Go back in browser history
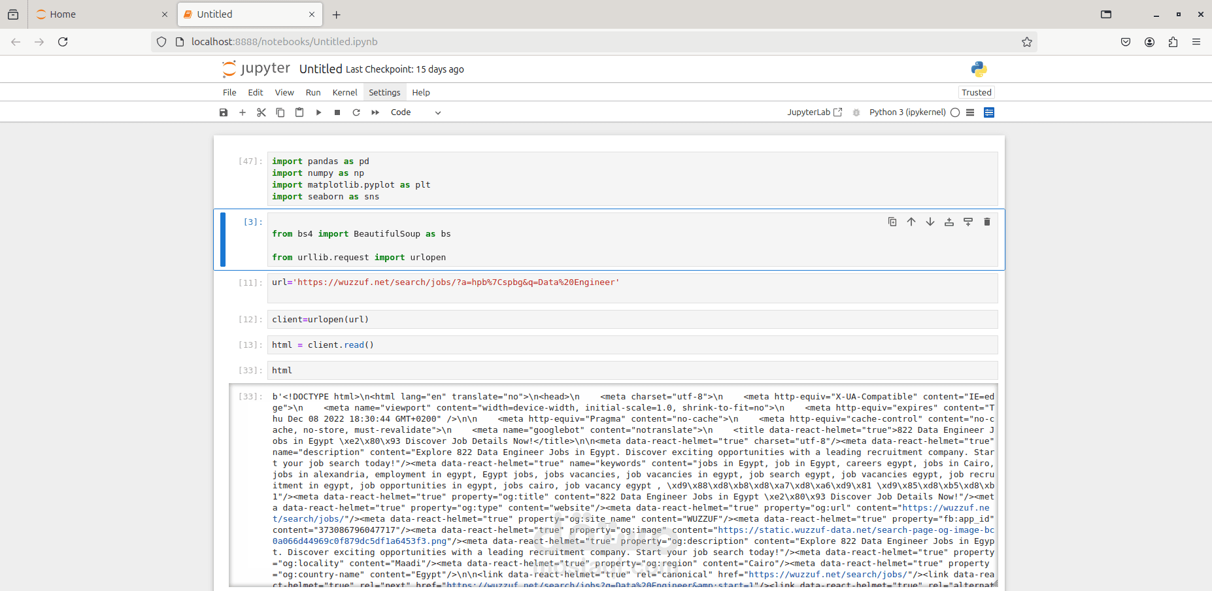 (16, 42)
